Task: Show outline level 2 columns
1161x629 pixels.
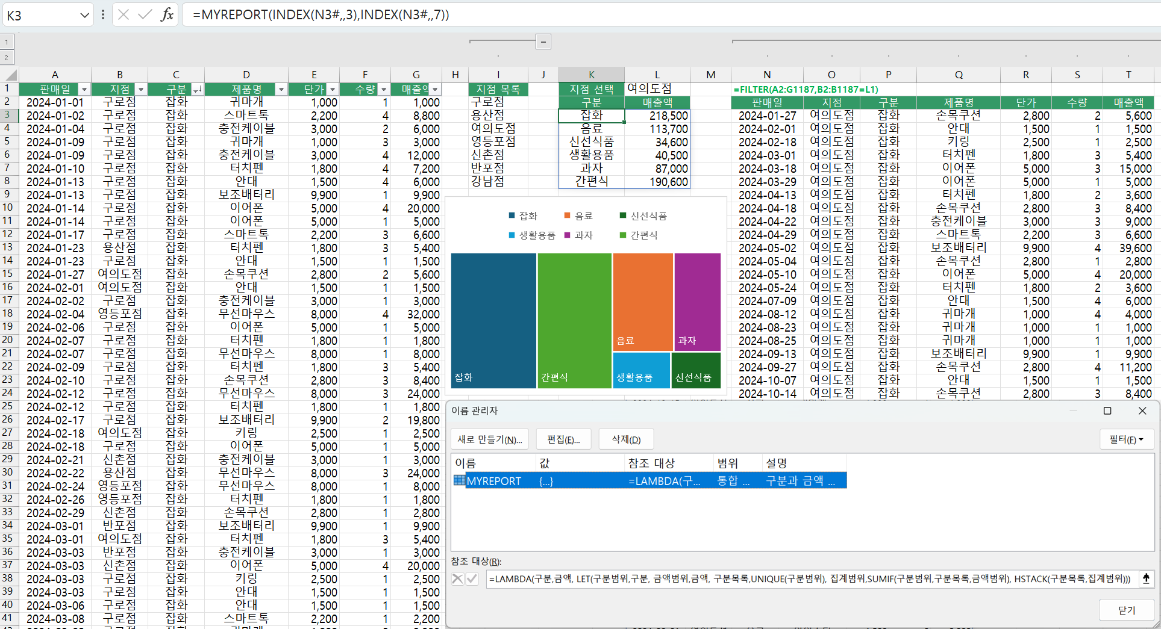Action: click(x=6, y=58)
